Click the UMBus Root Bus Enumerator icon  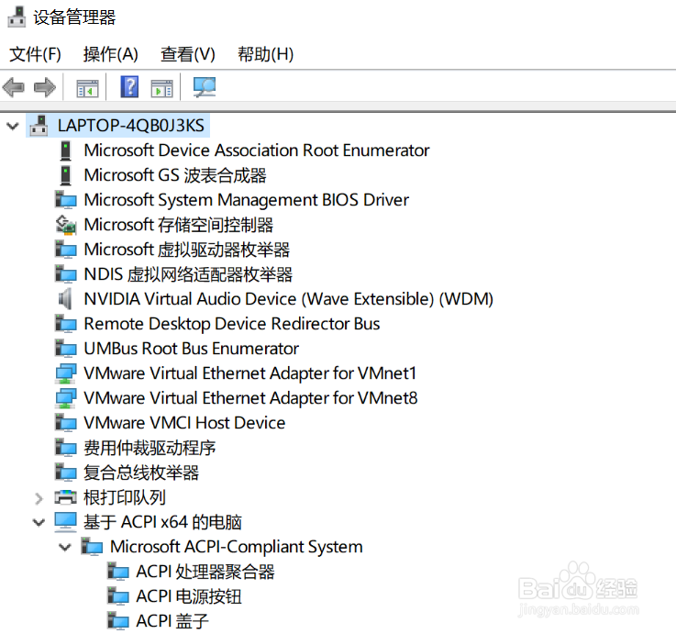(x=66, y=349)
